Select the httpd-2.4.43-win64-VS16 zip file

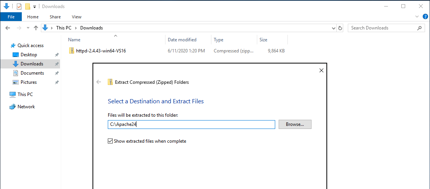point(97,51)
